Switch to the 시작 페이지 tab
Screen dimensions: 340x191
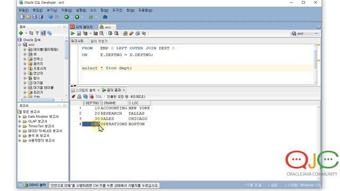click(x=84, y=27)
